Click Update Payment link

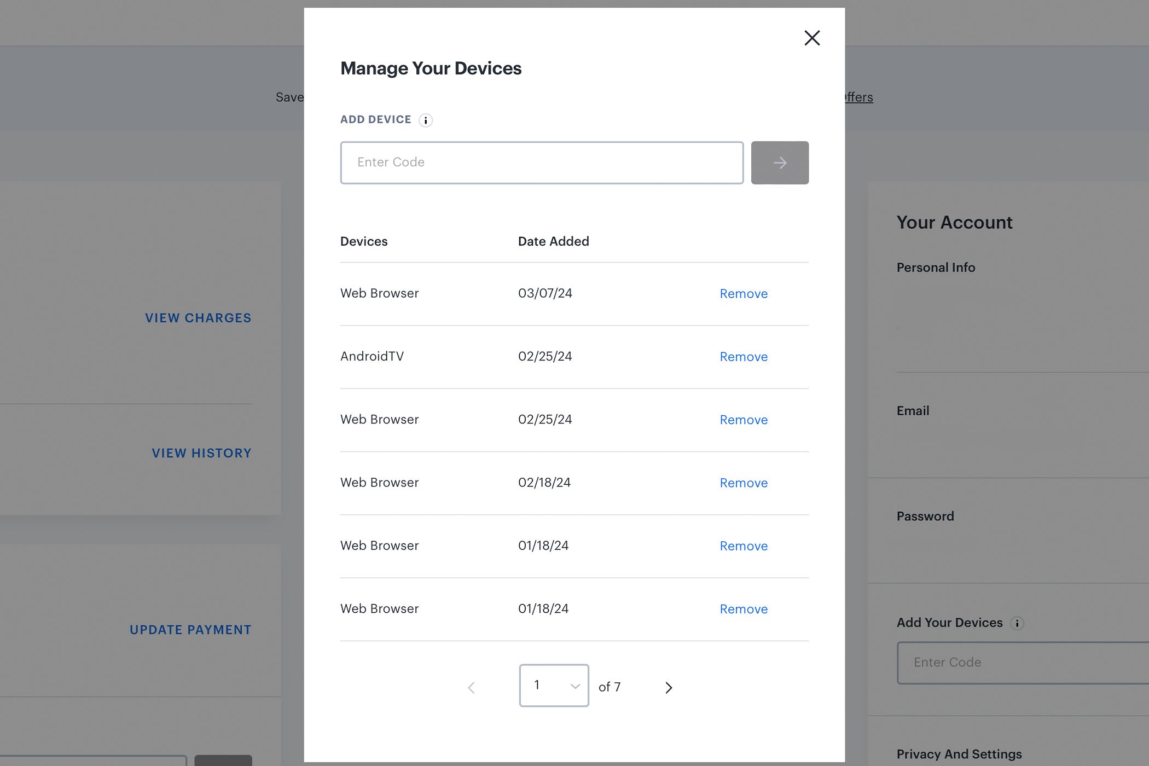pyautogui.click(x=190, y=630)
